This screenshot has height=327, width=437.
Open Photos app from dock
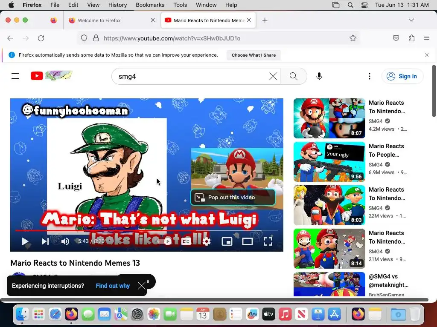coord(154,314)
